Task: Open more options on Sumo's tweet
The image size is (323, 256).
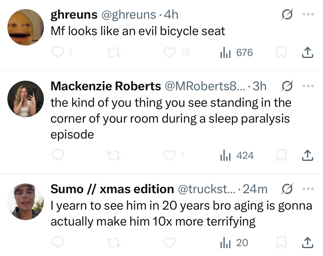Action: pos(308,189)
